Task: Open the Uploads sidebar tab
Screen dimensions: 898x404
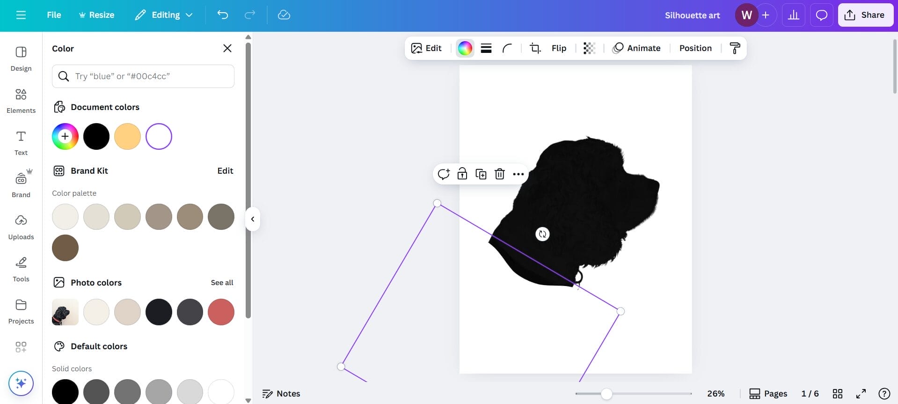Action: (21, 228)
